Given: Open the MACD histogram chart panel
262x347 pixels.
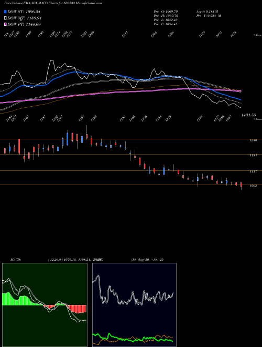Looking at the screenshot, I should tap(45, 305).
